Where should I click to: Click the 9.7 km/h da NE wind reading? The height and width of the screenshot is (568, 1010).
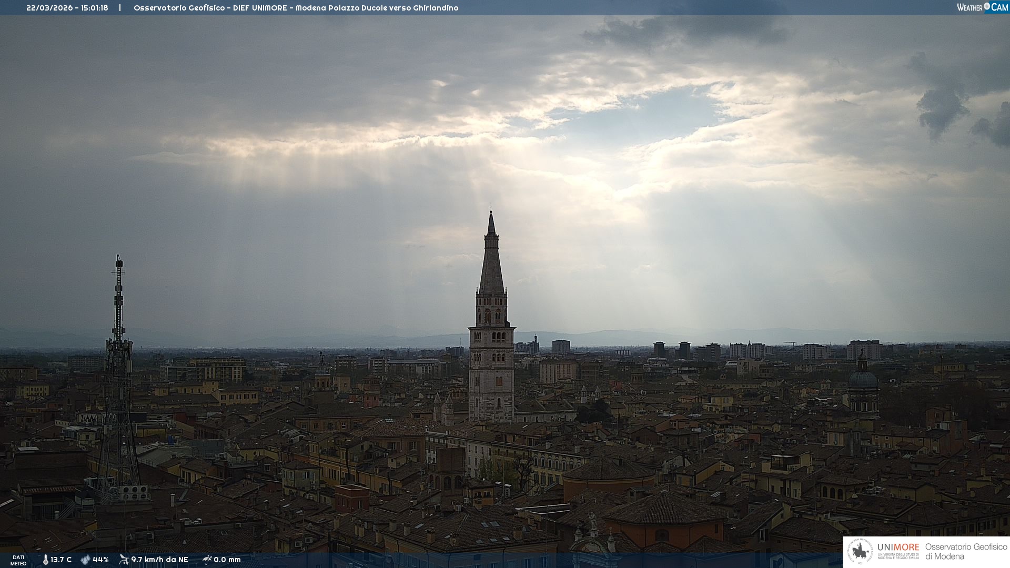click(x=159, y=560)
